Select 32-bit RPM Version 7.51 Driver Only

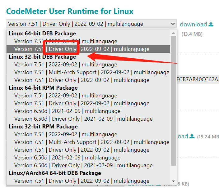tap(82, 150)
